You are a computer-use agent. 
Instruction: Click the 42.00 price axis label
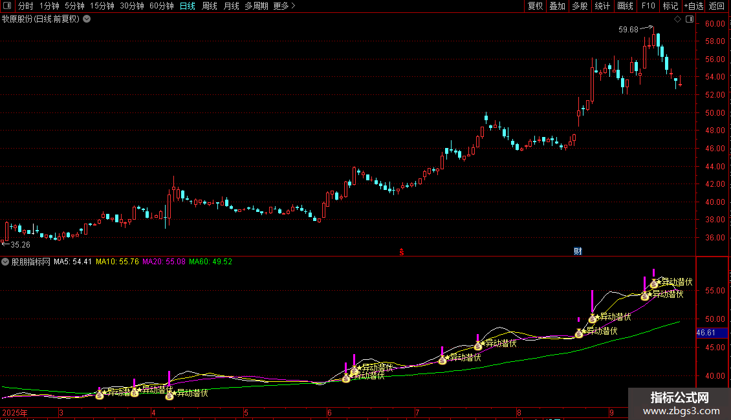[x=715, y=184]
